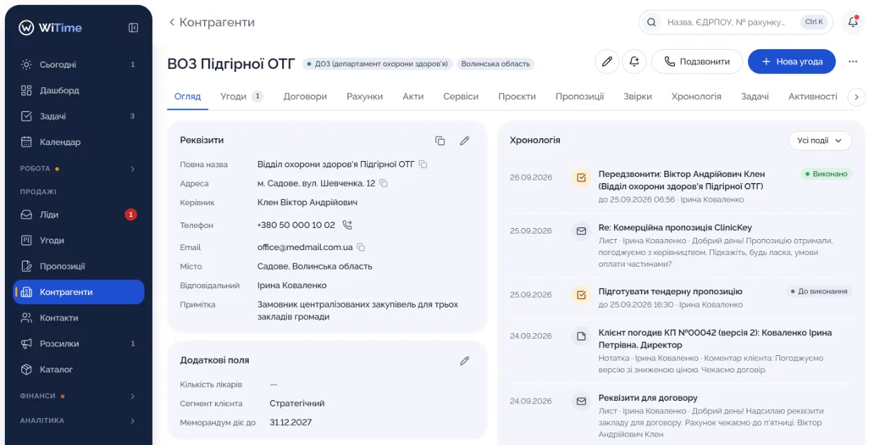Viewport: 885px width, 445px height.
Task: Call the phone number via handset icon
Action: pyautogui.click(x=347, y=225)
